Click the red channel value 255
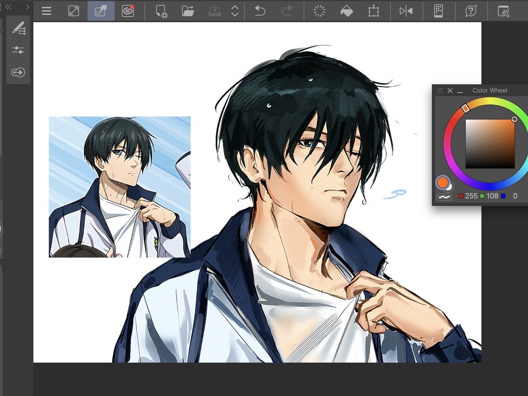Viewport: 528px width, 396px height. [x=471, y=196]
